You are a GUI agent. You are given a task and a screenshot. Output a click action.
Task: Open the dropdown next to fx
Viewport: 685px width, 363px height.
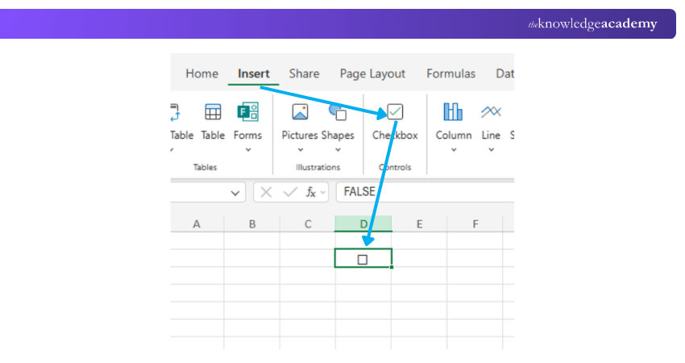[x=323, y=192]
